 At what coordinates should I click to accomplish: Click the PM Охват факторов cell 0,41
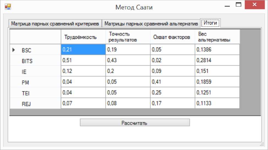172,82
